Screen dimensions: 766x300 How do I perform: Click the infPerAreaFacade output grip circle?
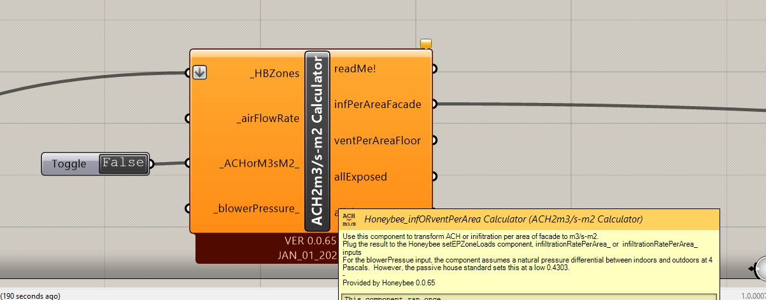pos(434,104)
